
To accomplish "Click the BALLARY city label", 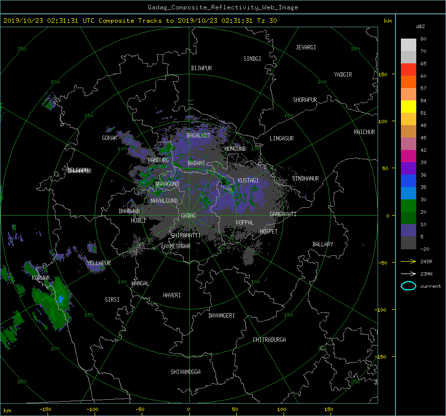I will pos(323,244).
